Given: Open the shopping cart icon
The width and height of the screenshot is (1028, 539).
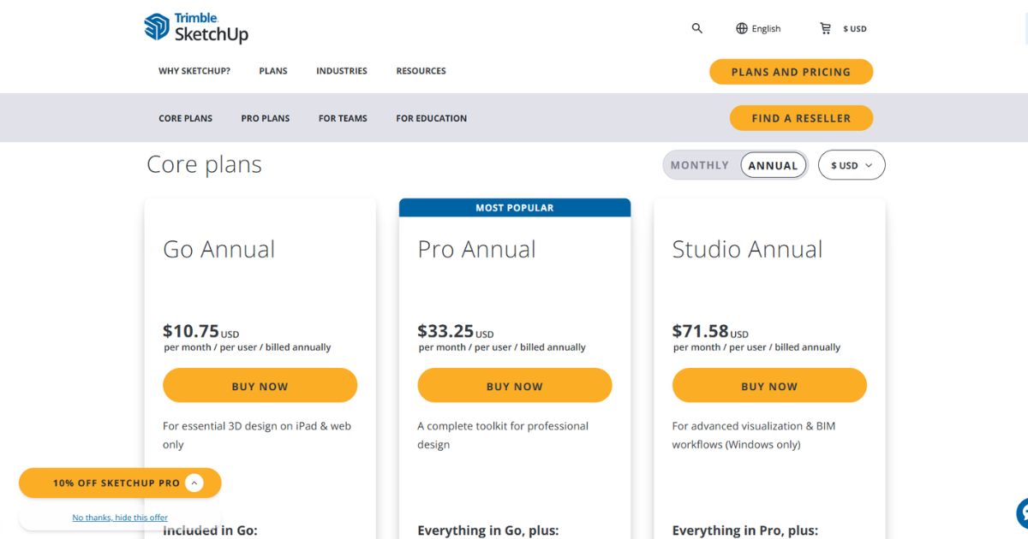Looking at the screenshot, I should 826,28.
